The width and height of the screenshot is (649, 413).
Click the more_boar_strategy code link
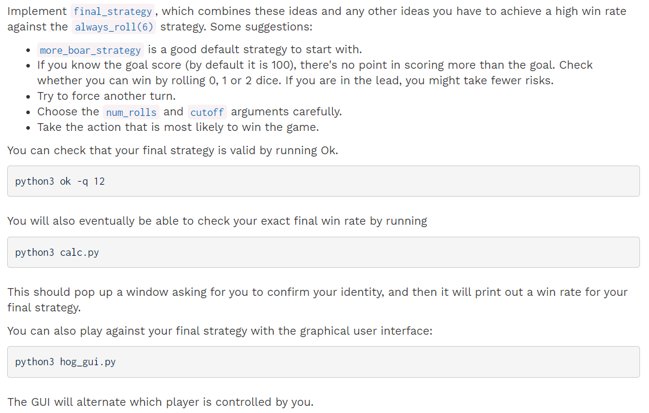[x=90, y=50]
